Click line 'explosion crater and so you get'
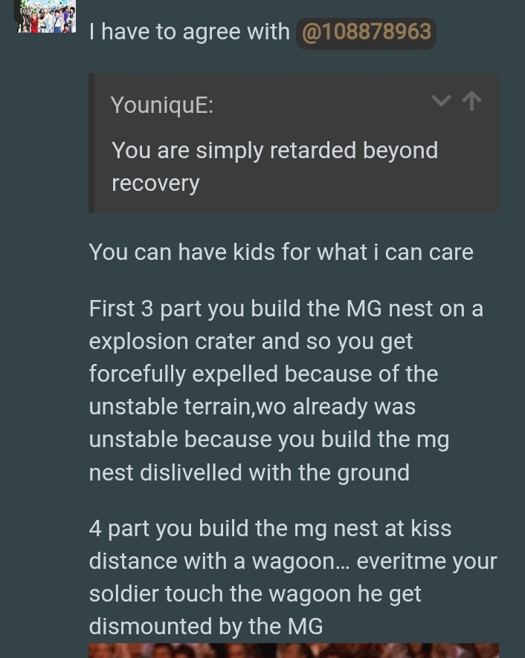Screen dimensions: 525x658 pyautogui.click(x=251, y=342)
